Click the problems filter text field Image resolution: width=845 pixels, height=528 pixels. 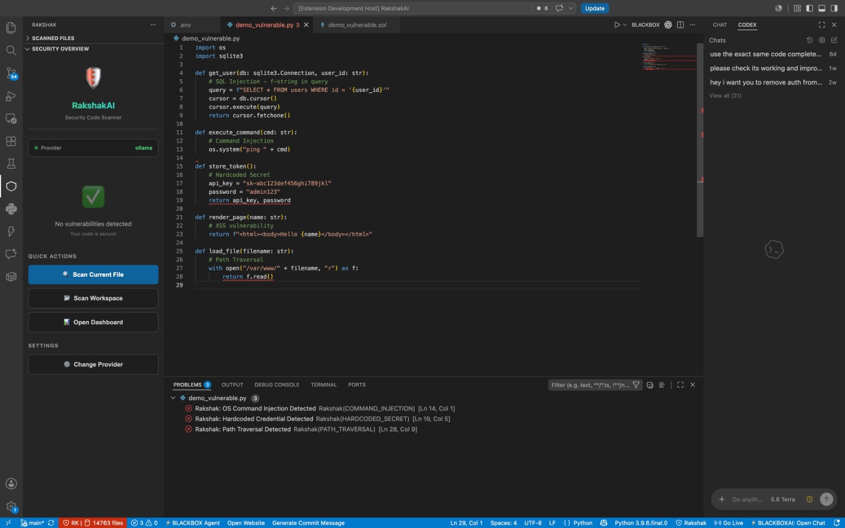[590, 385]
